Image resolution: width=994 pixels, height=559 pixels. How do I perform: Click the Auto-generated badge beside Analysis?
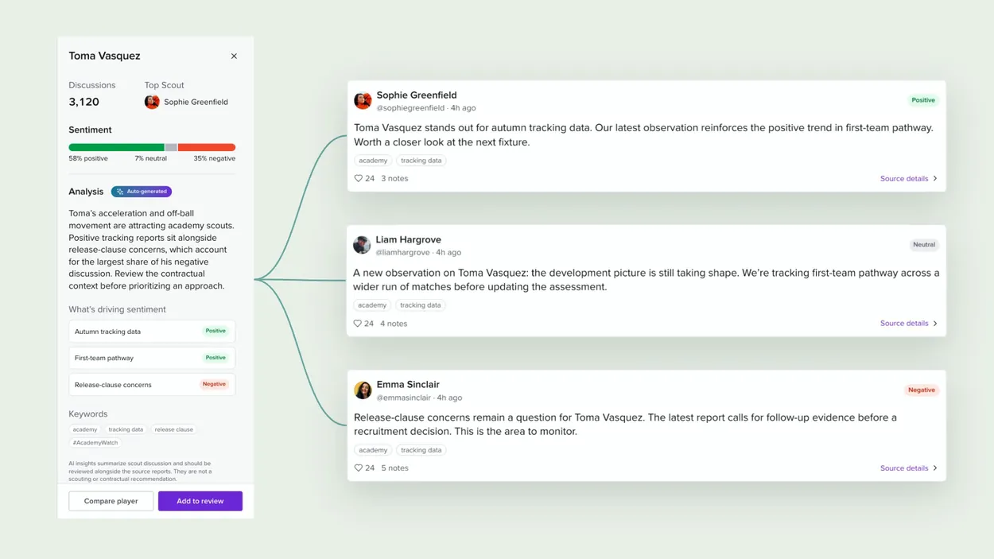142,192
